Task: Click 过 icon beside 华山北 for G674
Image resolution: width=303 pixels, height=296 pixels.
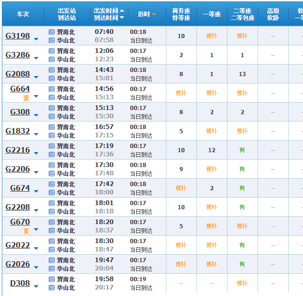Action: pos(51,193)
